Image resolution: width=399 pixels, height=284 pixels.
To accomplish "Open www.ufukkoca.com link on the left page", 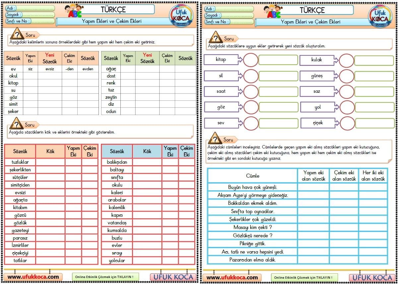I will (33, 277).
